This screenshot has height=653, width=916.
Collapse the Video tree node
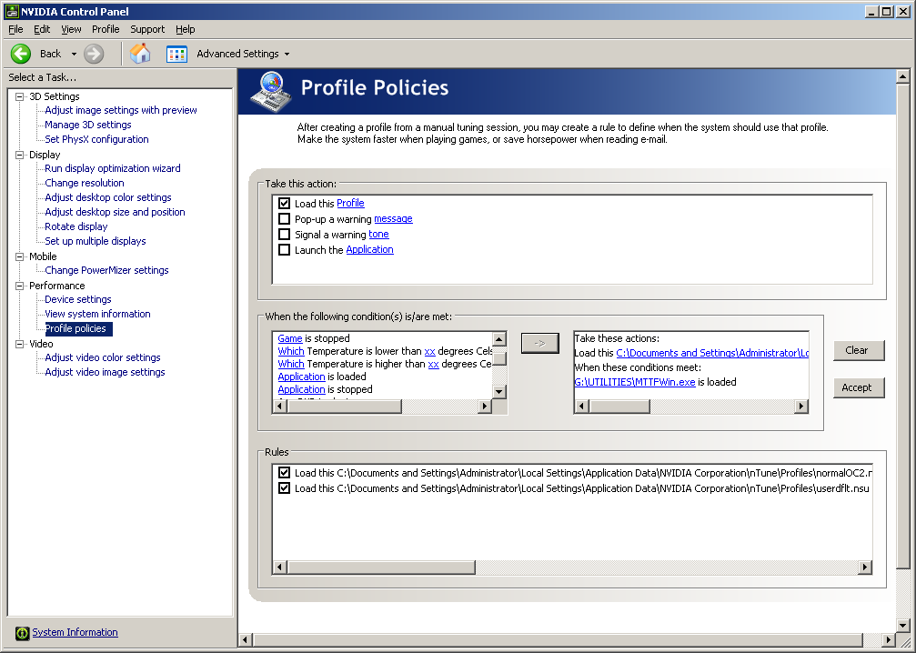(20, 344)
